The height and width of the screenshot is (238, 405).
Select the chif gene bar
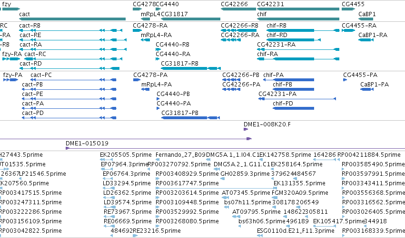(x=298, y=19)
